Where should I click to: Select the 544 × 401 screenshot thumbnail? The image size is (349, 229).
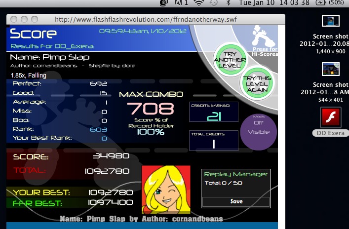tap(331, 69)
